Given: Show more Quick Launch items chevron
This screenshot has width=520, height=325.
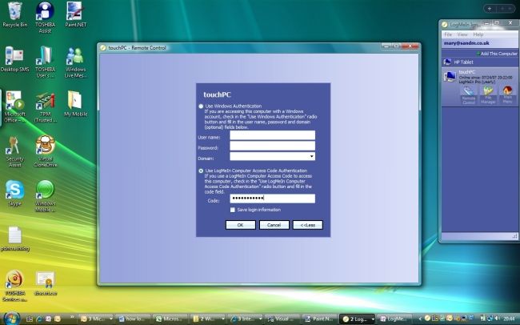Looking at the screenshot, I should point(72,318).
